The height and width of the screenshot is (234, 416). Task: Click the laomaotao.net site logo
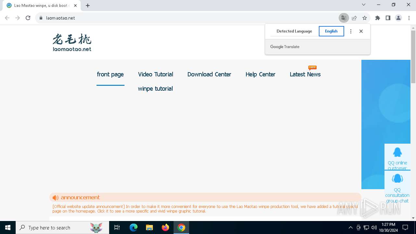72,43
